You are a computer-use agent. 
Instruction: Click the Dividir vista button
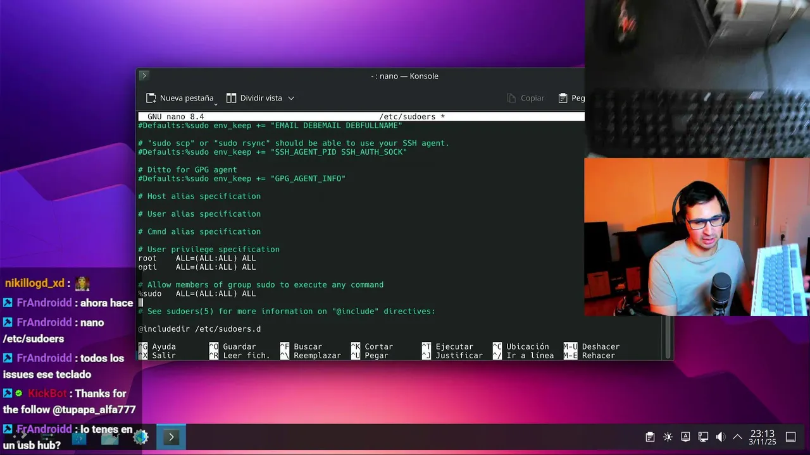click(254, 98)
